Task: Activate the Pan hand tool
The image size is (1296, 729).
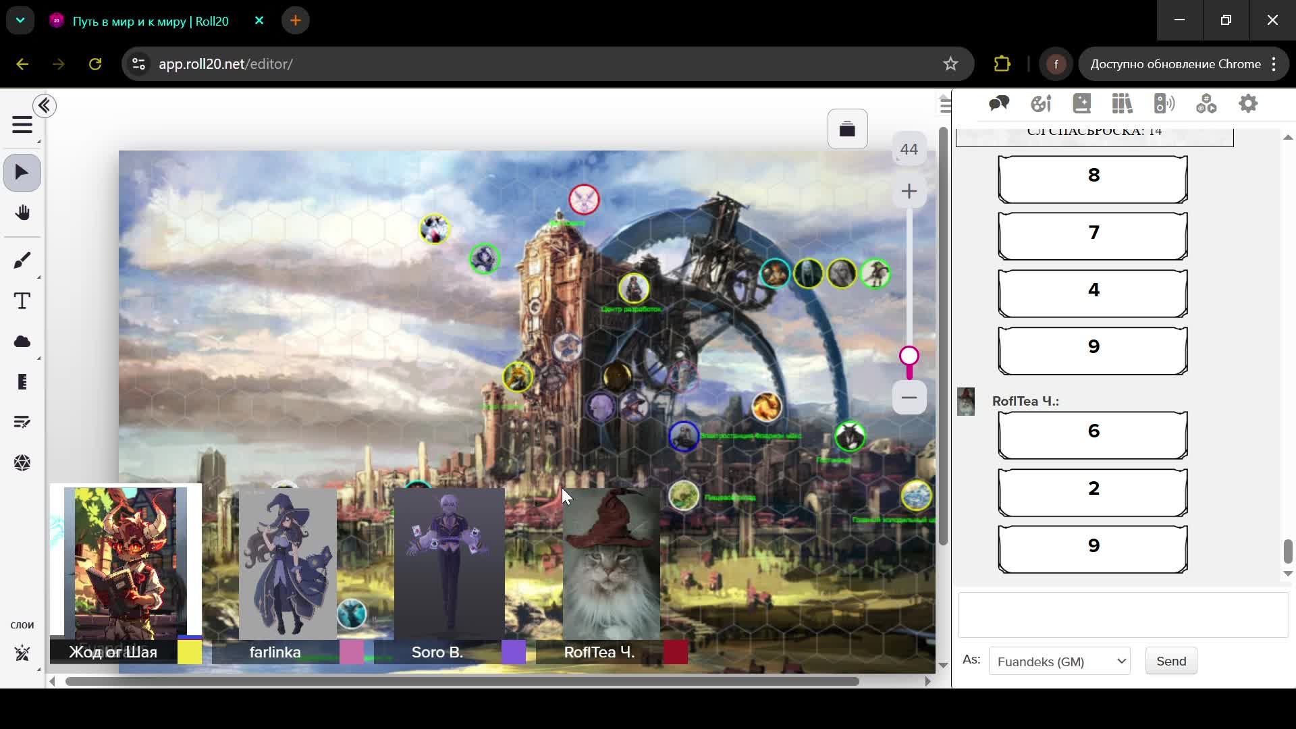Action: pyautogui.click(x=22, y=213)
